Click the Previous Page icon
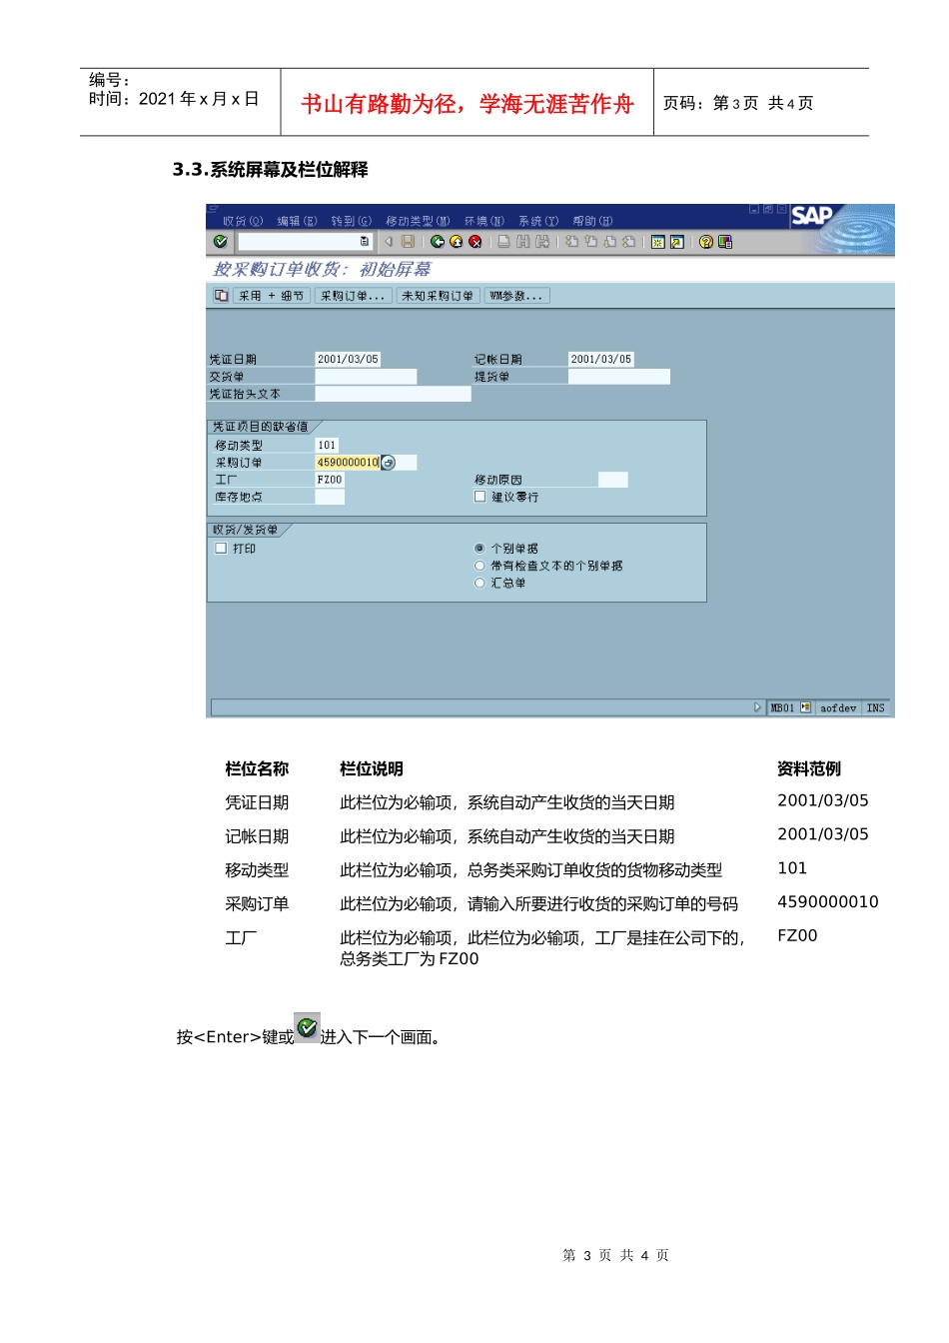The image size is (949, 1343). point(590,242)
